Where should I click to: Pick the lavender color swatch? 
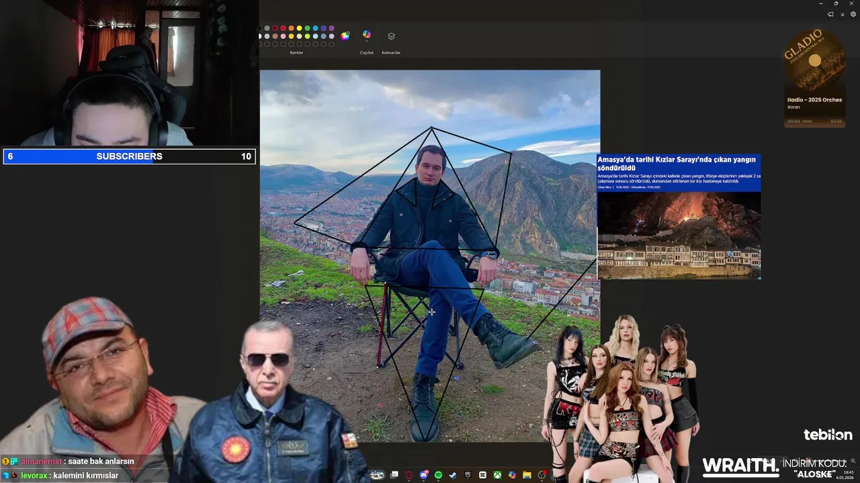click(331, 36)
